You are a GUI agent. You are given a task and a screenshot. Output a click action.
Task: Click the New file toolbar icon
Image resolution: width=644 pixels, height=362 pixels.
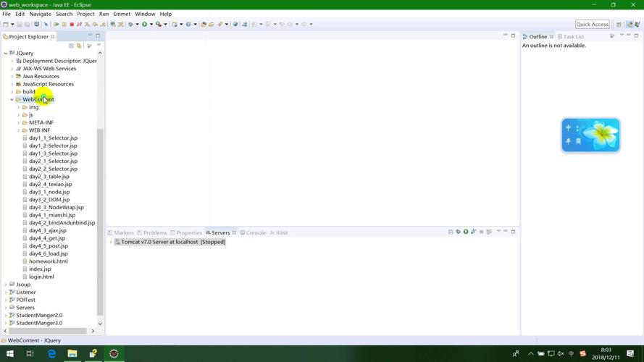coord(6,24)
